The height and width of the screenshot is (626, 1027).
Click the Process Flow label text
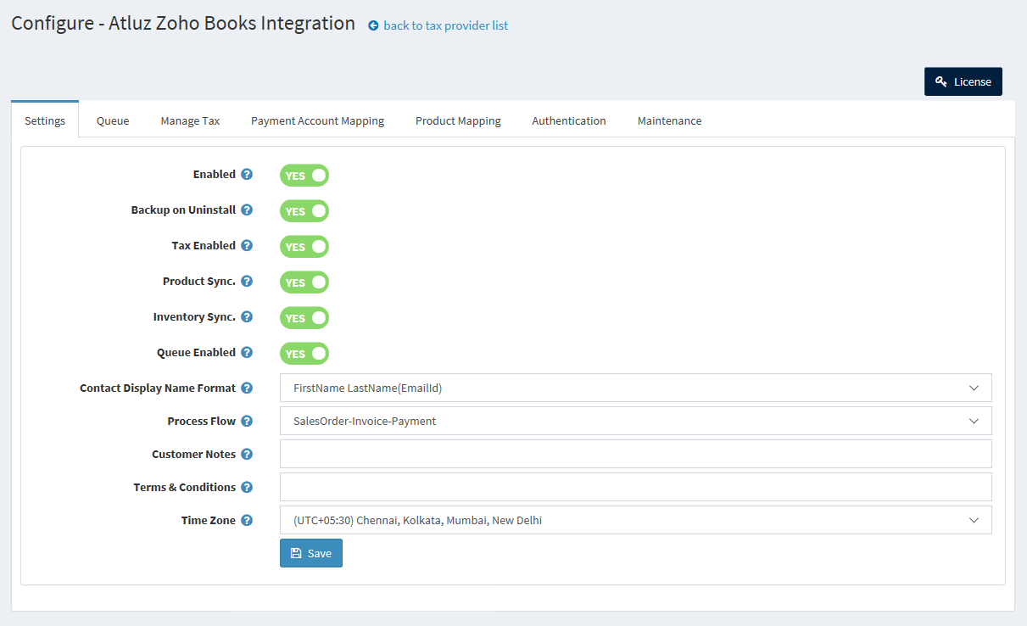(x=202, y=421)
